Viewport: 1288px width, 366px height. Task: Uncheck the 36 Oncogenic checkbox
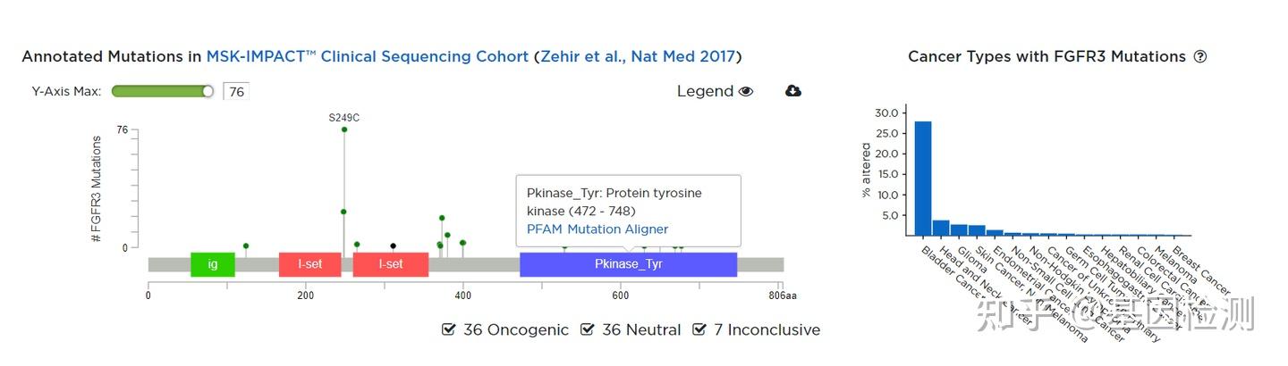449,330
